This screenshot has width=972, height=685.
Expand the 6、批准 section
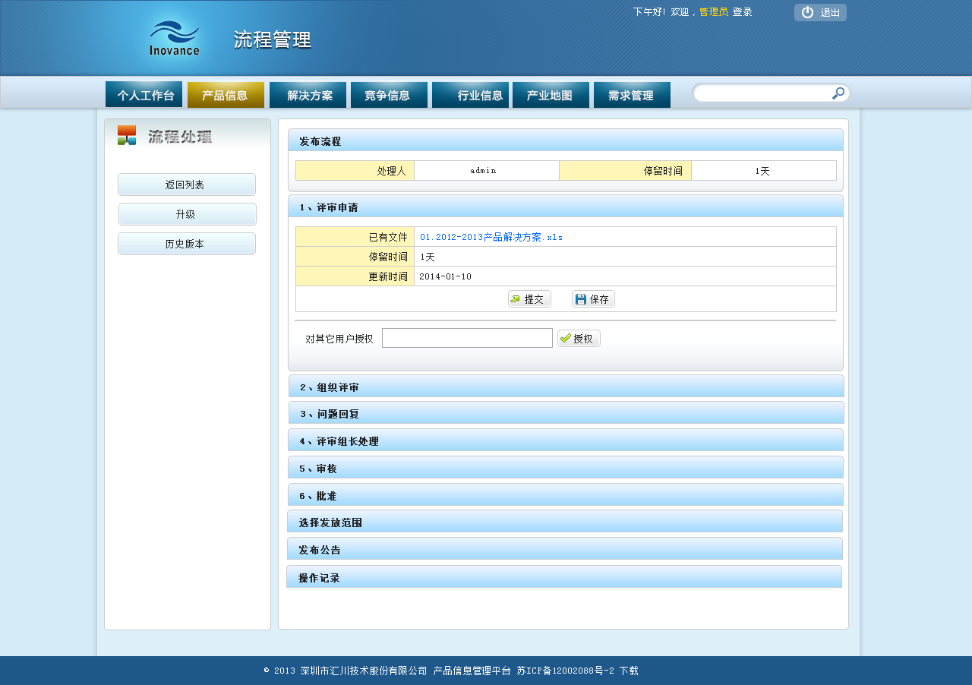click(566, 495)
